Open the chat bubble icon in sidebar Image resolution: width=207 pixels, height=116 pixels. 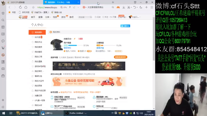click(x=3, y=41)
